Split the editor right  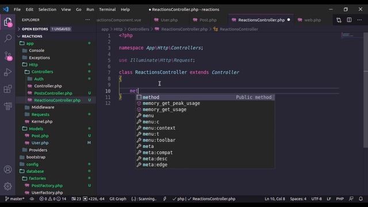[x=349, y=20]
